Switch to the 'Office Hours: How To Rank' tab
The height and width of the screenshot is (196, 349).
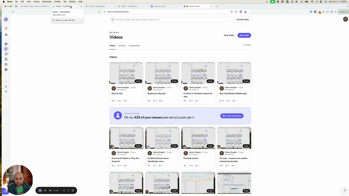coord(35,6)
